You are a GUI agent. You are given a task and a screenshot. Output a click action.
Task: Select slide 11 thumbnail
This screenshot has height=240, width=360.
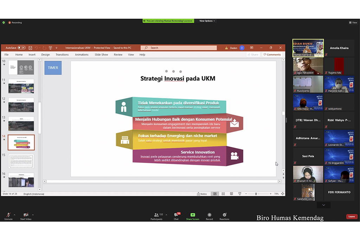point(21,86)
